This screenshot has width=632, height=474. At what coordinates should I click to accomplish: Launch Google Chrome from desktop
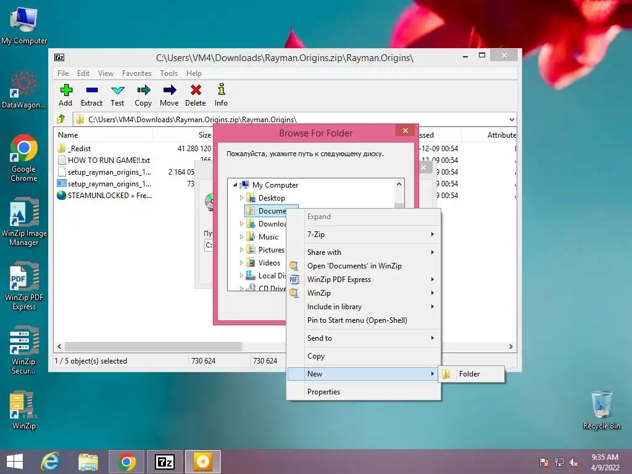(24, 158)
